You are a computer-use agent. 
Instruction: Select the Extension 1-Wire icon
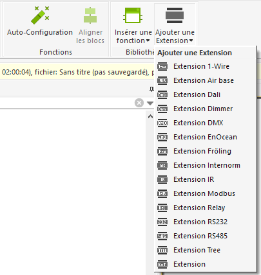coord(162,66)
